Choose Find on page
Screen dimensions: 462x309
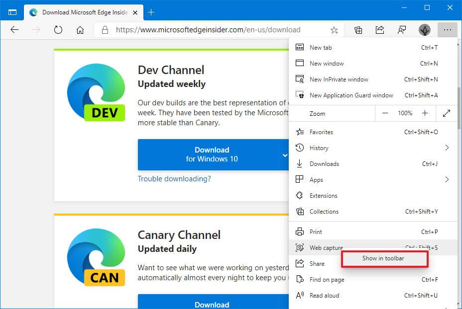point(373,280)
